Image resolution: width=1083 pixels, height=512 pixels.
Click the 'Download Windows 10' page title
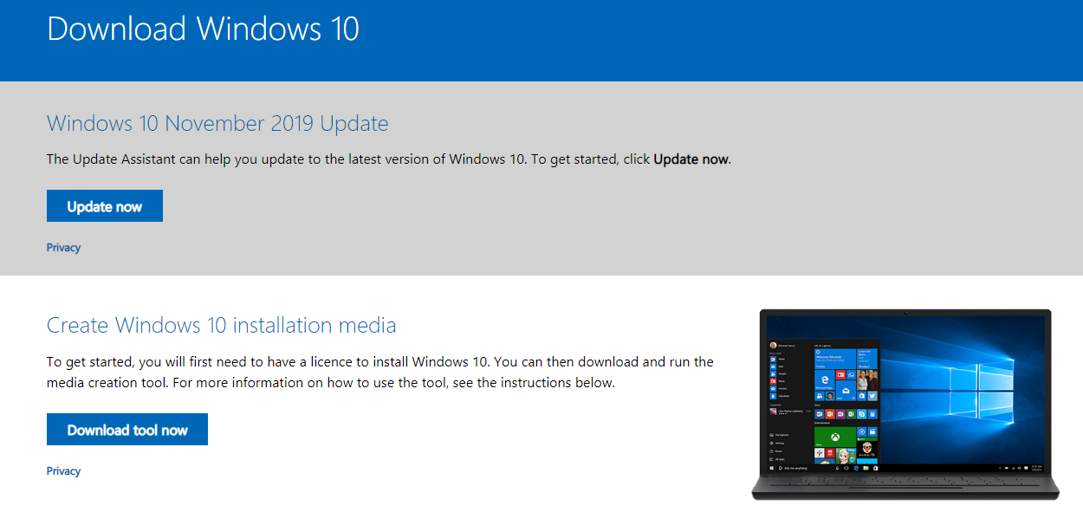pos(203,29)
